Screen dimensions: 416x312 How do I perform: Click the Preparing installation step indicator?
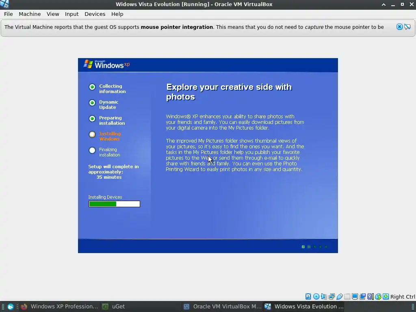pos(92,119)
